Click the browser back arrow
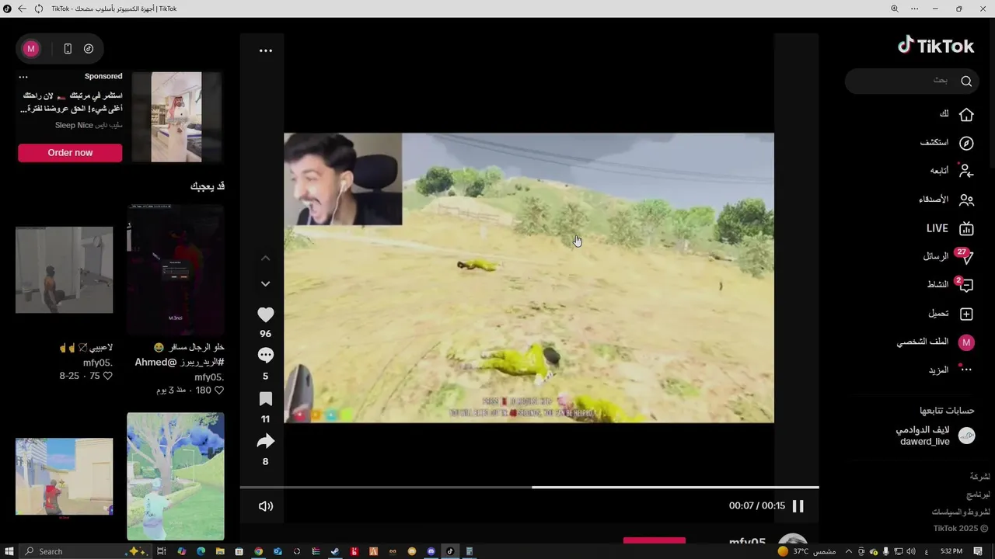 tap(22, 9)
